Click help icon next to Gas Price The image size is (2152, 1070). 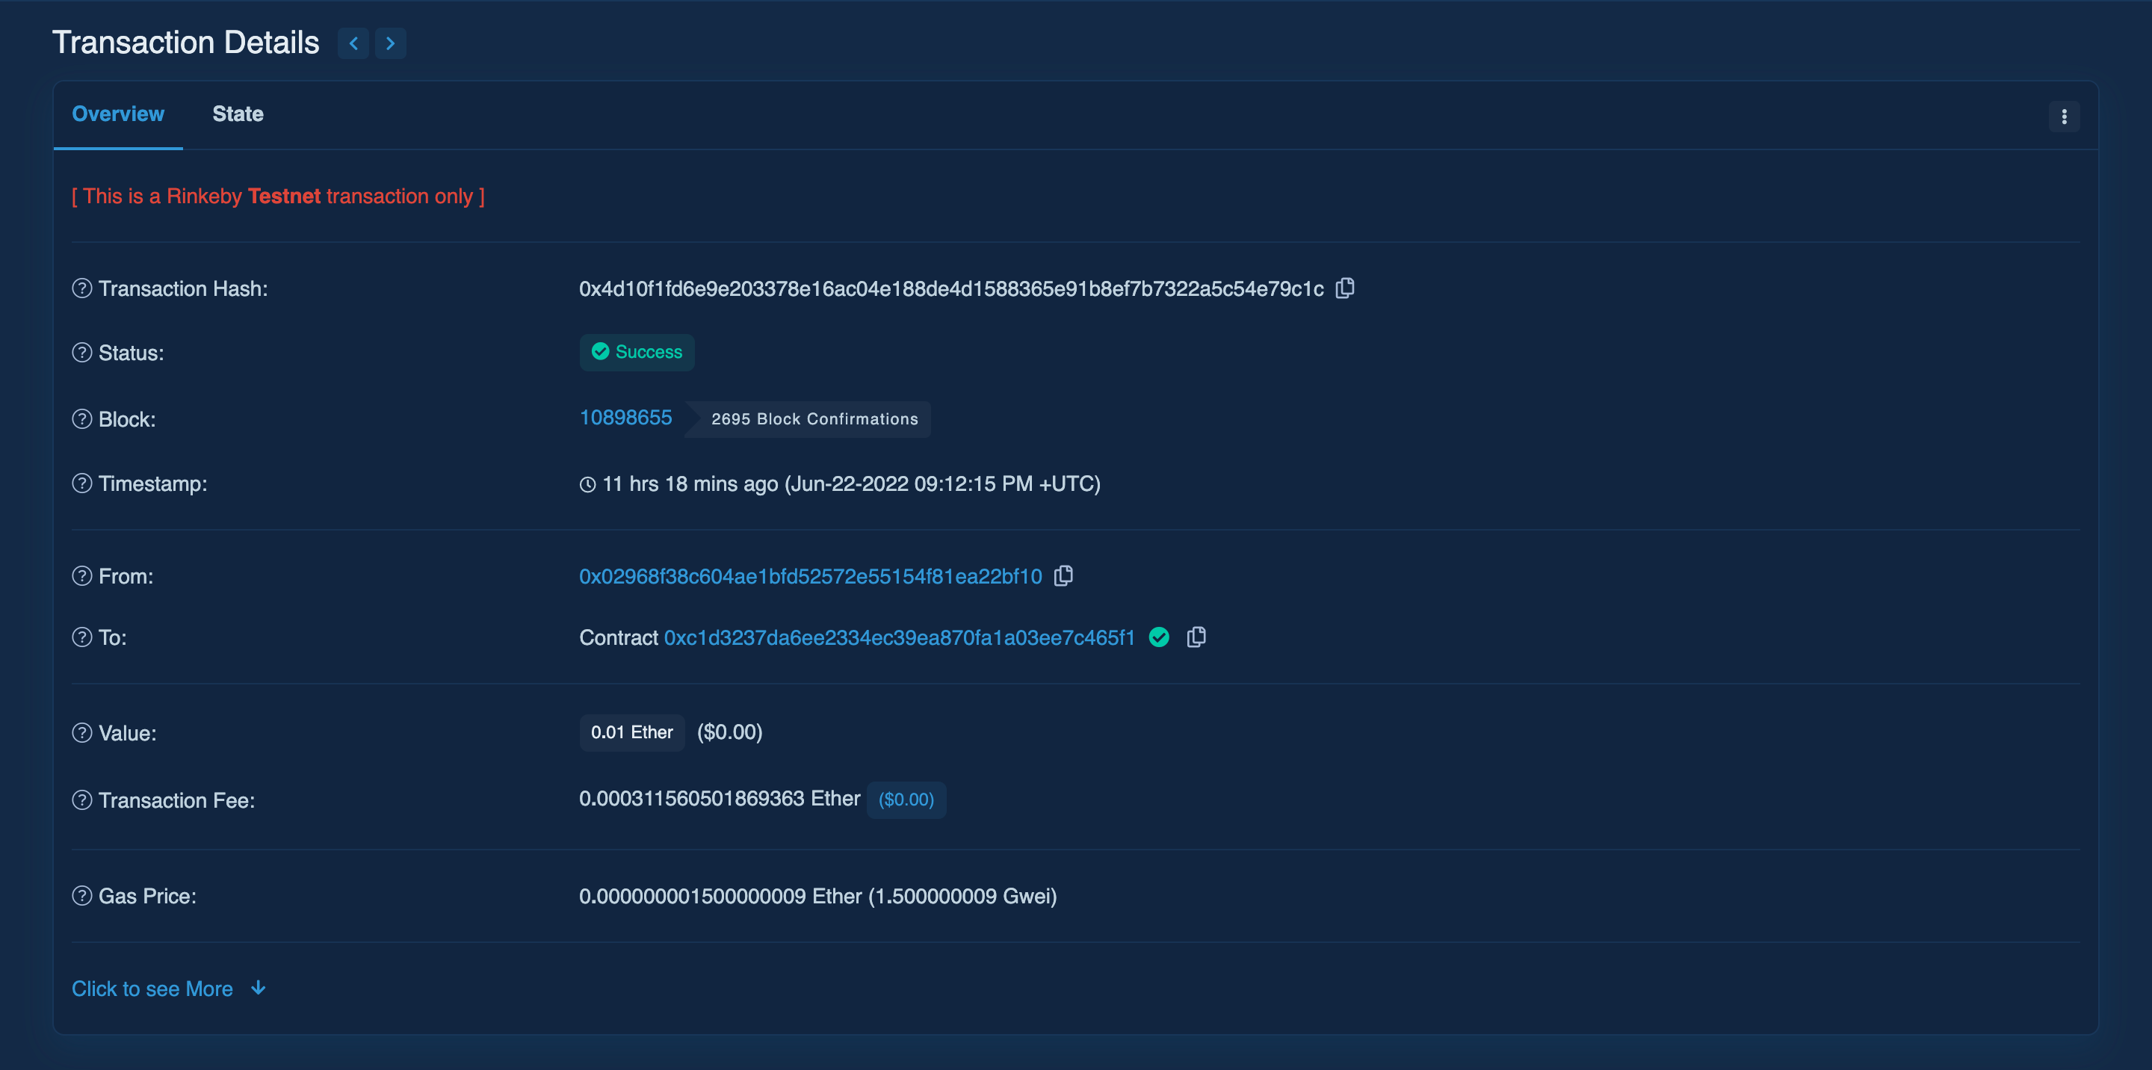pos(82,895)
